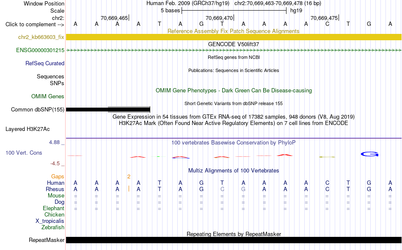Click the orange gap count 2

coord(129,176)
